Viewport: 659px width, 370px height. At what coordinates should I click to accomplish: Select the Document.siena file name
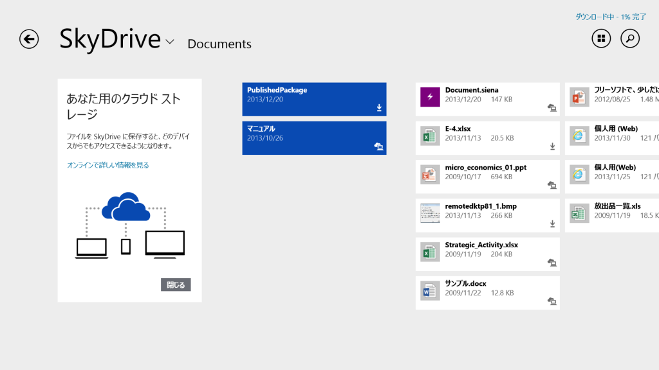(472, 90)
